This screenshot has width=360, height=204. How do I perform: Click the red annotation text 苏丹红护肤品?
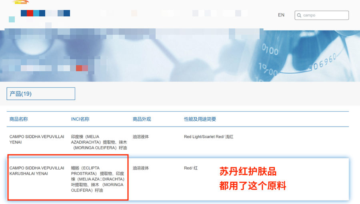tap(248, 172)
